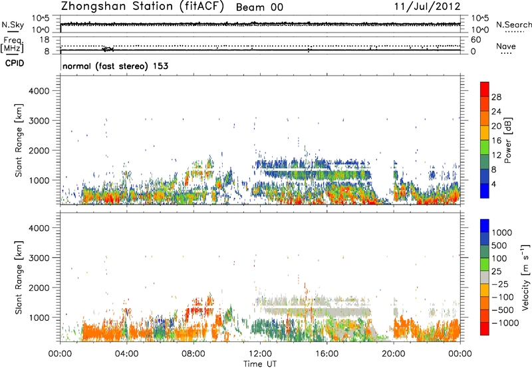Click the '20:00' time tick label

393,354
